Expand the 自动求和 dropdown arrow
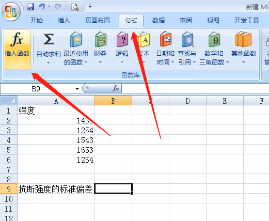The image size is (269, 221). click(49, 62)
